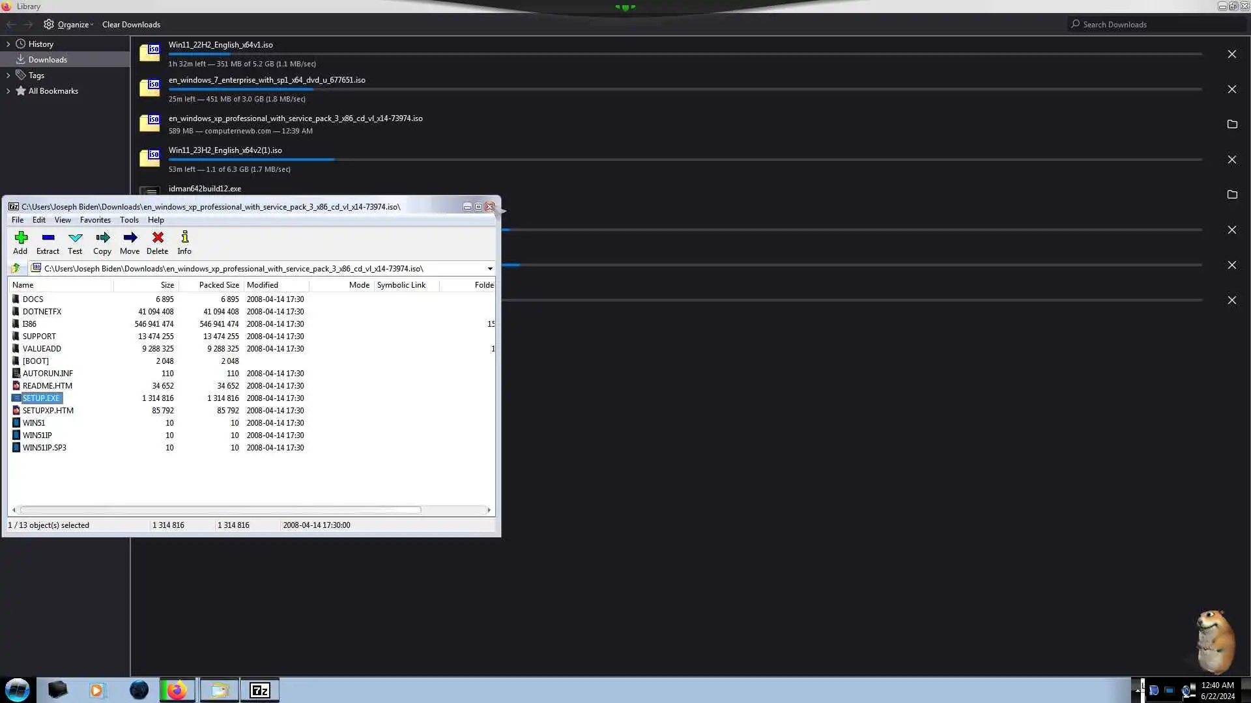
Task: Click Clear Downloads button
Action: [131, 25]
